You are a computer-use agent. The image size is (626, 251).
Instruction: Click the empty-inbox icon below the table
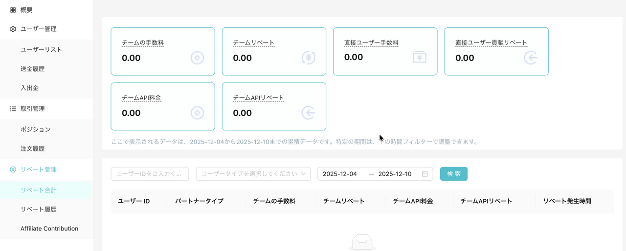[362, 243]
